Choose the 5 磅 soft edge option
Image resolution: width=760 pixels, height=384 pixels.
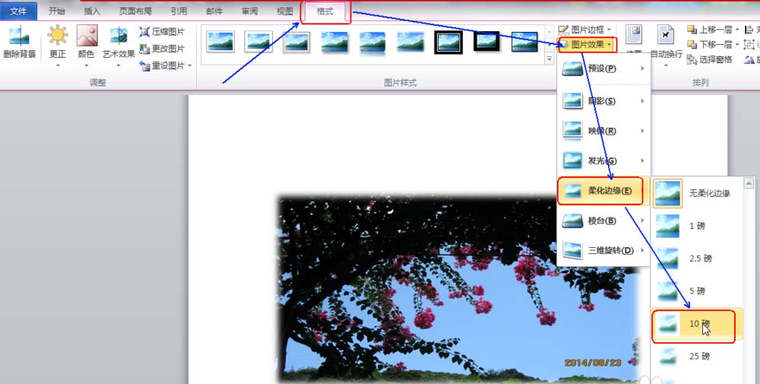coord(697,291)
